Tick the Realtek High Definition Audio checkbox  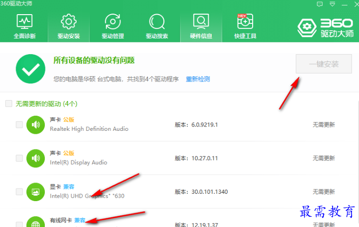pyautogui.click(x=19, y=124)
